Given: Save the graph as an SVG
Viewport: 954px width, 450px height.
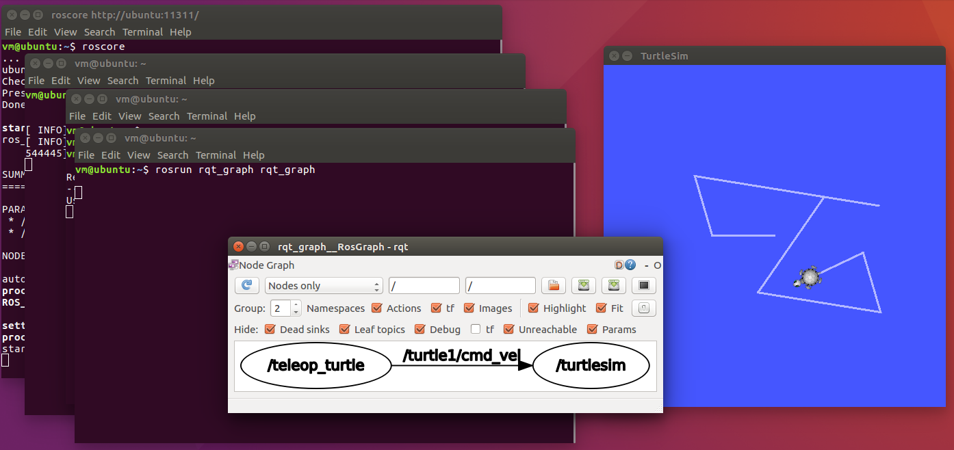Looking at the screenshot, I should [x=614, y=285].
